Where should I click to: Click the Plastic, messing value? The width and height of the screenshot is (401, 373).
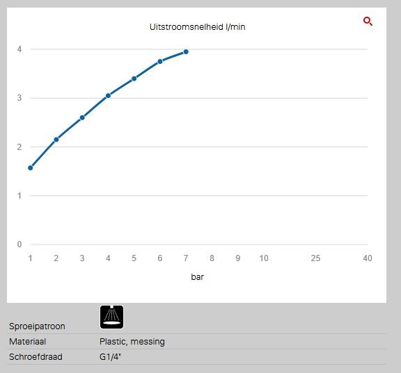(132, 342)
